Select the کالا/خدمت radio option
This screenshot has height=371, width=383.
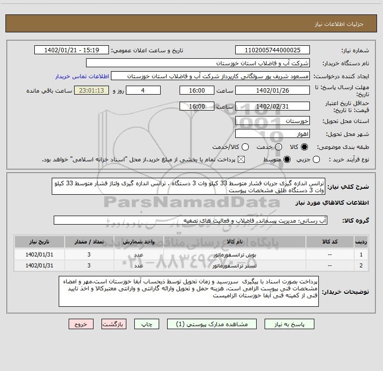[x=245, y=147]
